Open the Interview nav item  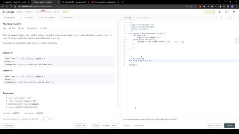[39, 12]
